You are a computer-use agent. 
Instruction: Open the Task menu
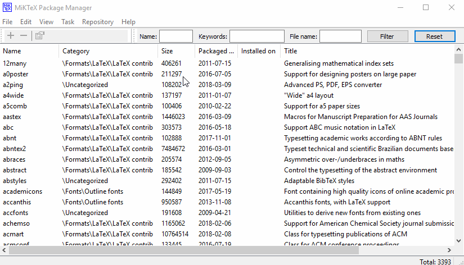(67, 22)
